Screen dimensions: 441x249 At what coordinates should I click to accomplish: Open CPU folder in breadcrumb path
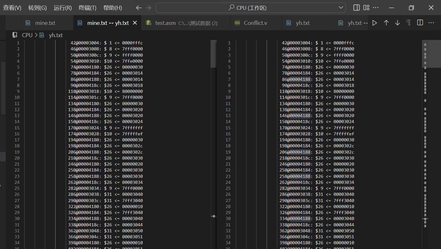click(x=27, y=35)
